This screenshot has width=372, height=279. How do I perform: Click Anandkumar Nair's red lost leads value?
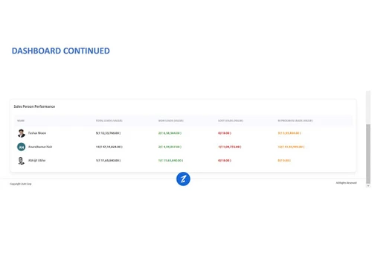tap(230, 147)
